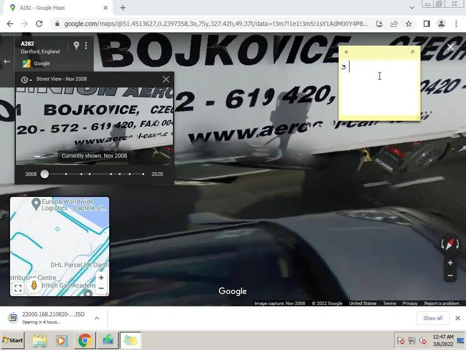The image size is (466, 350).
Task: Delete the sticky note with X
Action: tap(412, 52)
